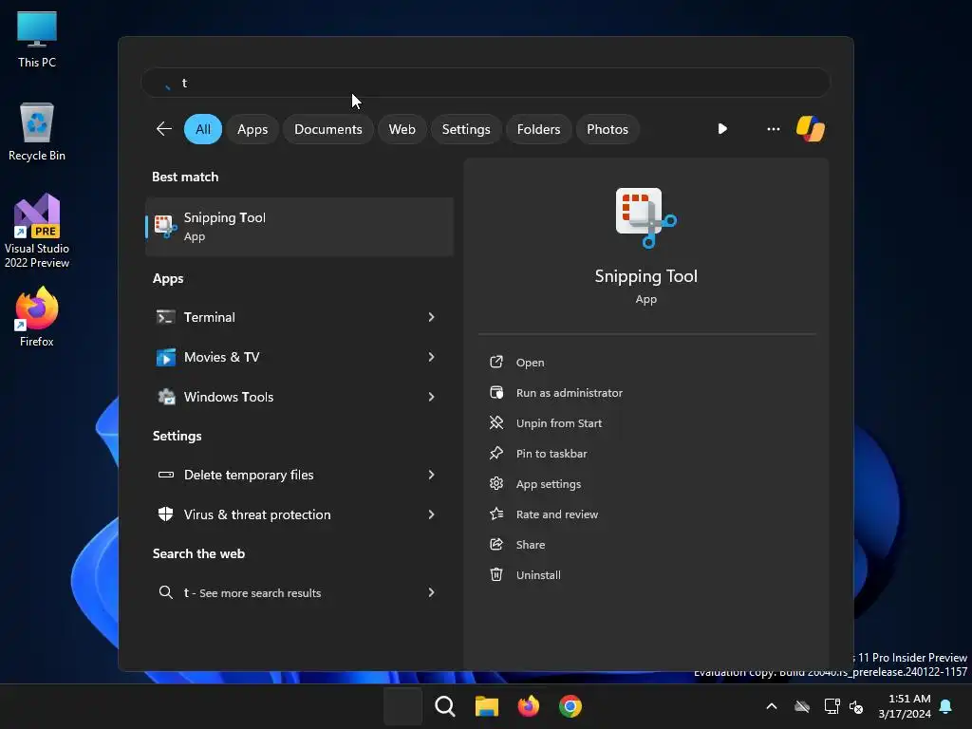Expand the Windows Tools result chevron

[x=432, y=397]
